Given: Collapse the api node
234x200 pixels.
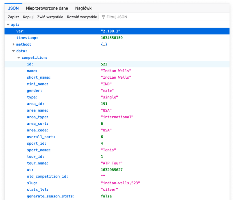Looking at the screenshot, I should [x=8, y=25].
